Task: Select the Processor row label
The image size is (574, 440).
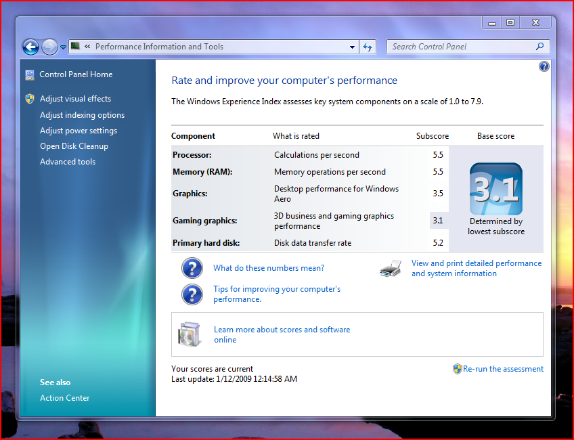Action: point(192,155)
